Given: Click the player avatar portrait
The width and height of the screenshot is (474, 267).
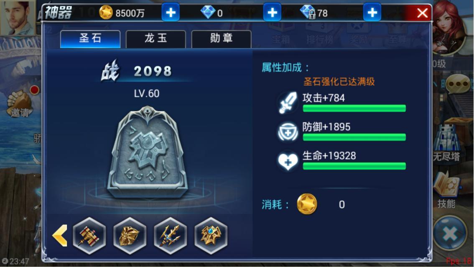Looking at the screenshot, I should pyautogui.click(x=18, y=18).
